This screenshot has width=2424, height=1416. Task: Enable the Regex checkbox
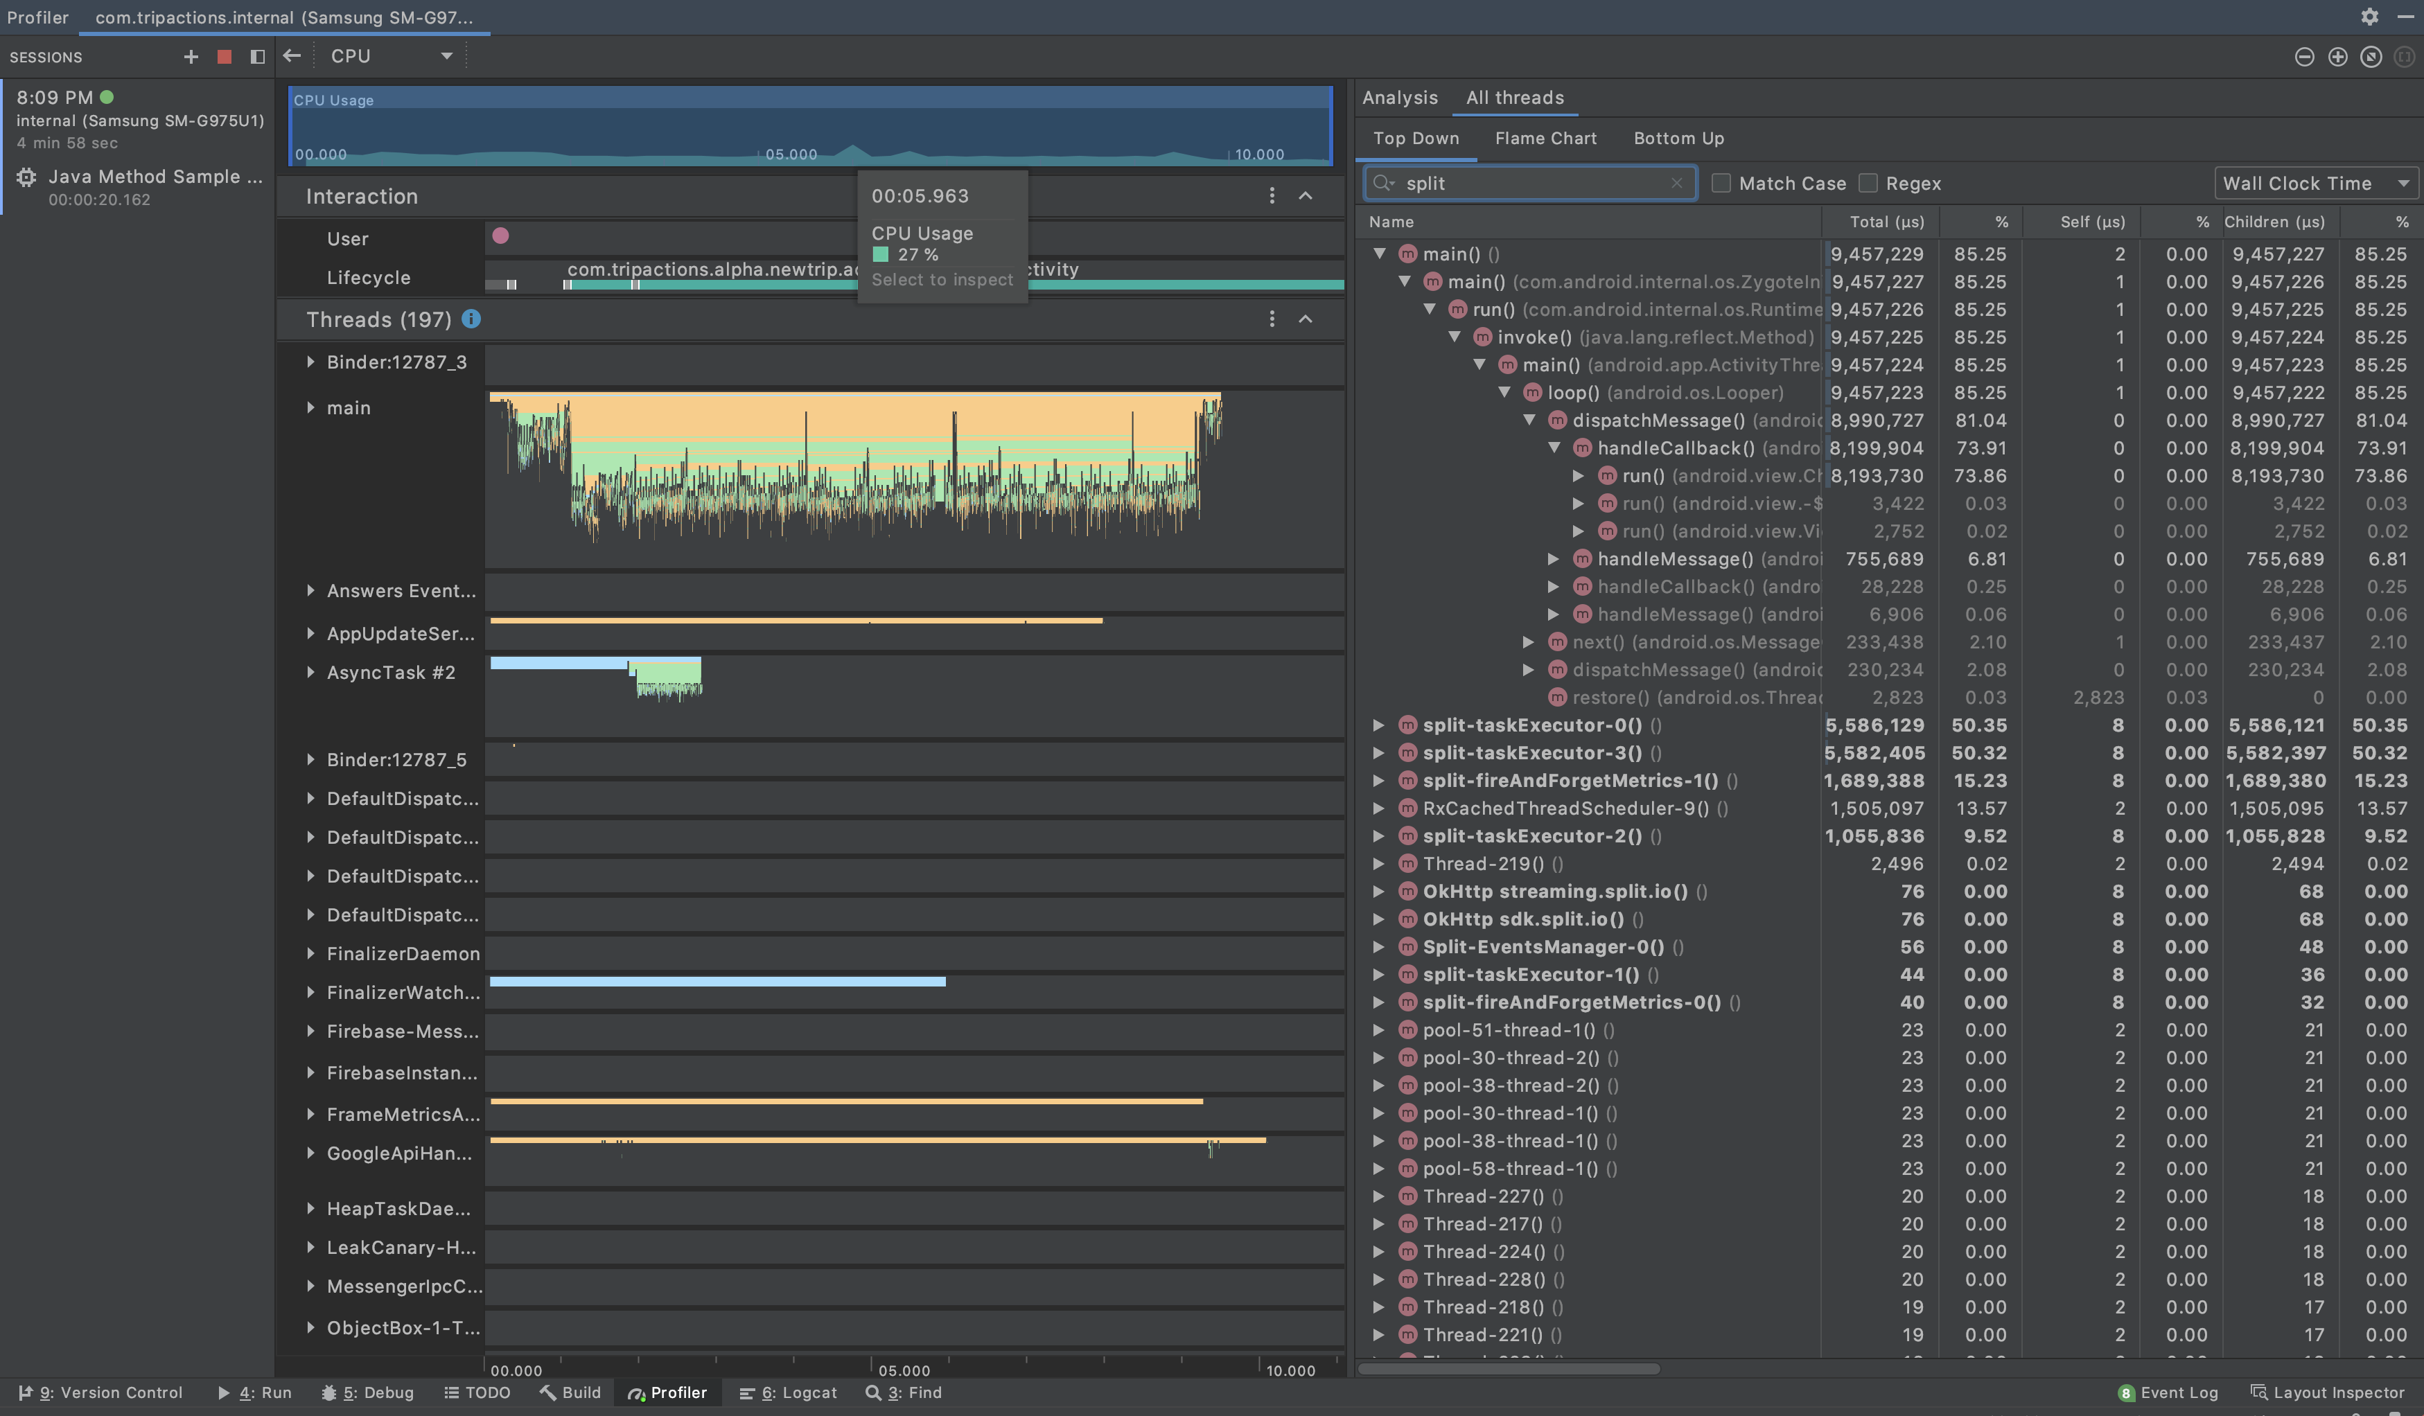(x=1868, y=183)
